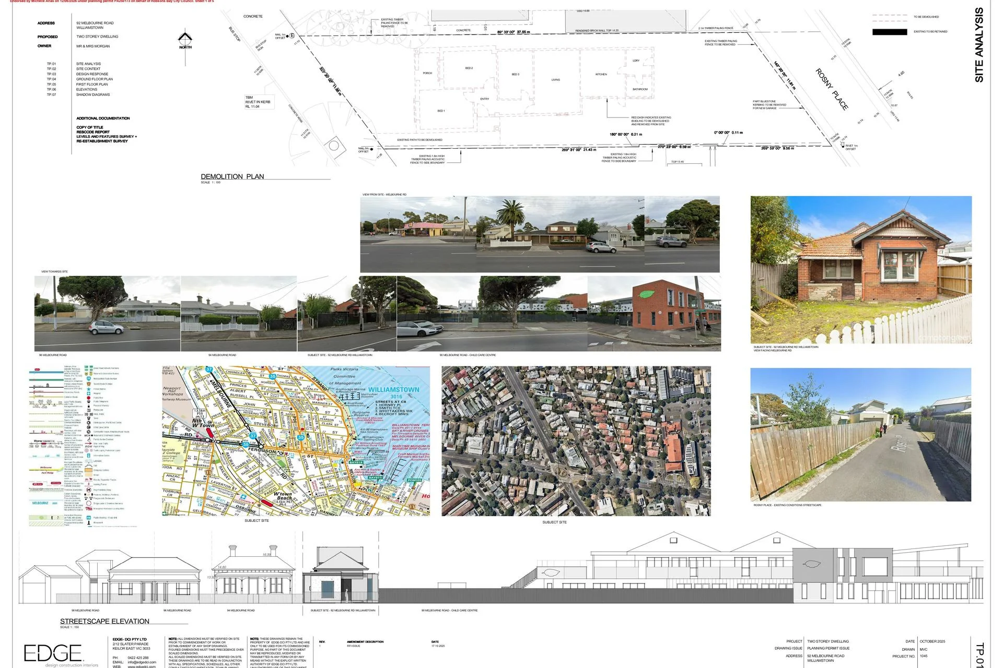The width and height of the screenshot is (1003, 668).
Task: Click the 'SCALE 1 : 150' note
Action: pyautogui.click(x=70, y=627)
